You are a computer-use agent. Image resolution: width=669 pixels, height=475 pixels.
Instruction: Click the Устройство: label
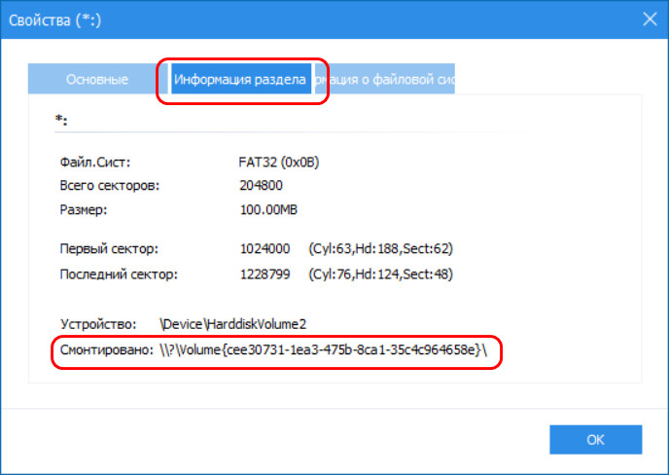coord(98,324)
